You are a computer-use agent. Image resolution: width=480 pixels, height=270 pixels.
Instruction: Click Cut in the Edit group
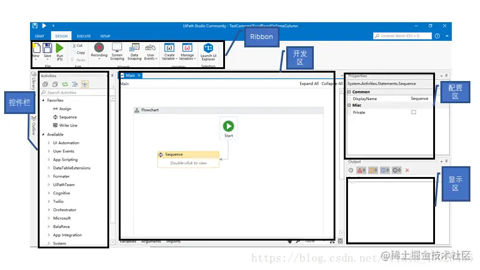tap(77, 46)
